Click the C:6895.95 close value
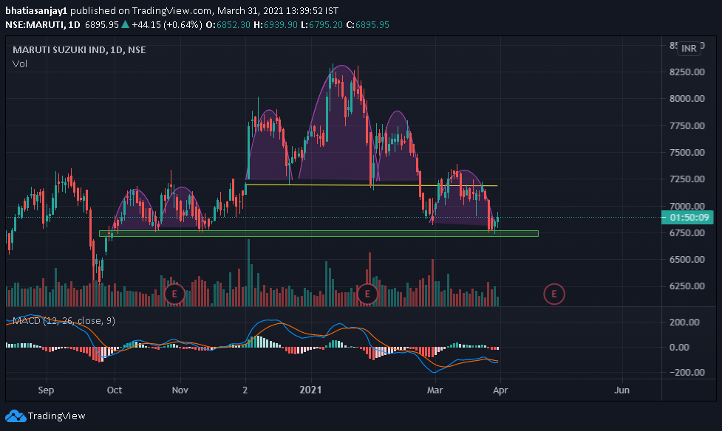The height and width of the screenshot is (431, 722). click(367, 25)
